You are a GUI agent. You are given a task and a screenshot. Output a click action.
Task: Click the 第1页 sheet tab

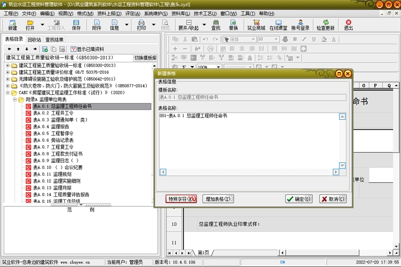(x=204, y=252)
